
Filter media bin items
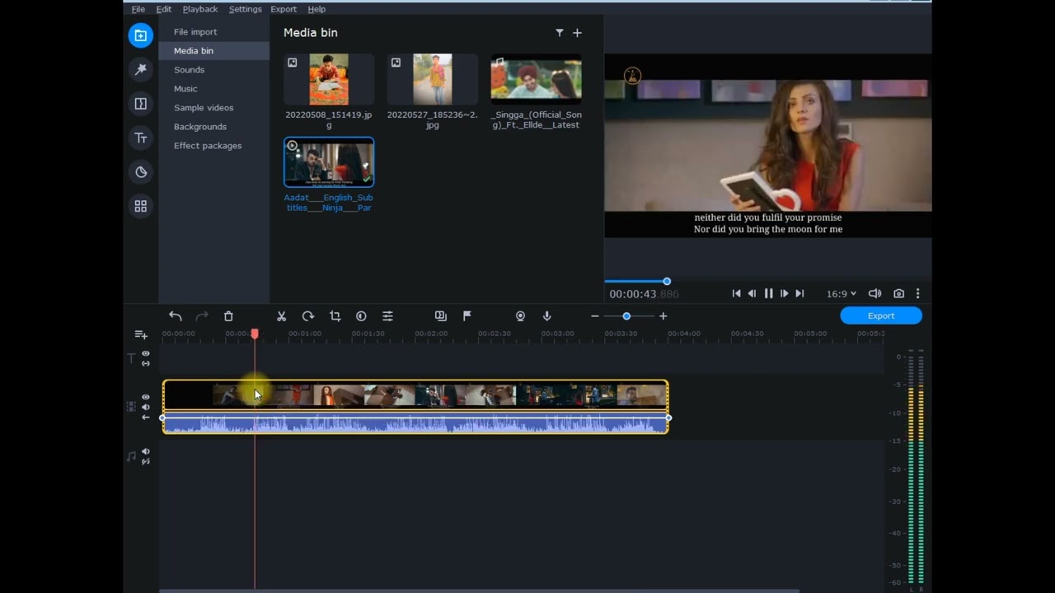(560, 33)
